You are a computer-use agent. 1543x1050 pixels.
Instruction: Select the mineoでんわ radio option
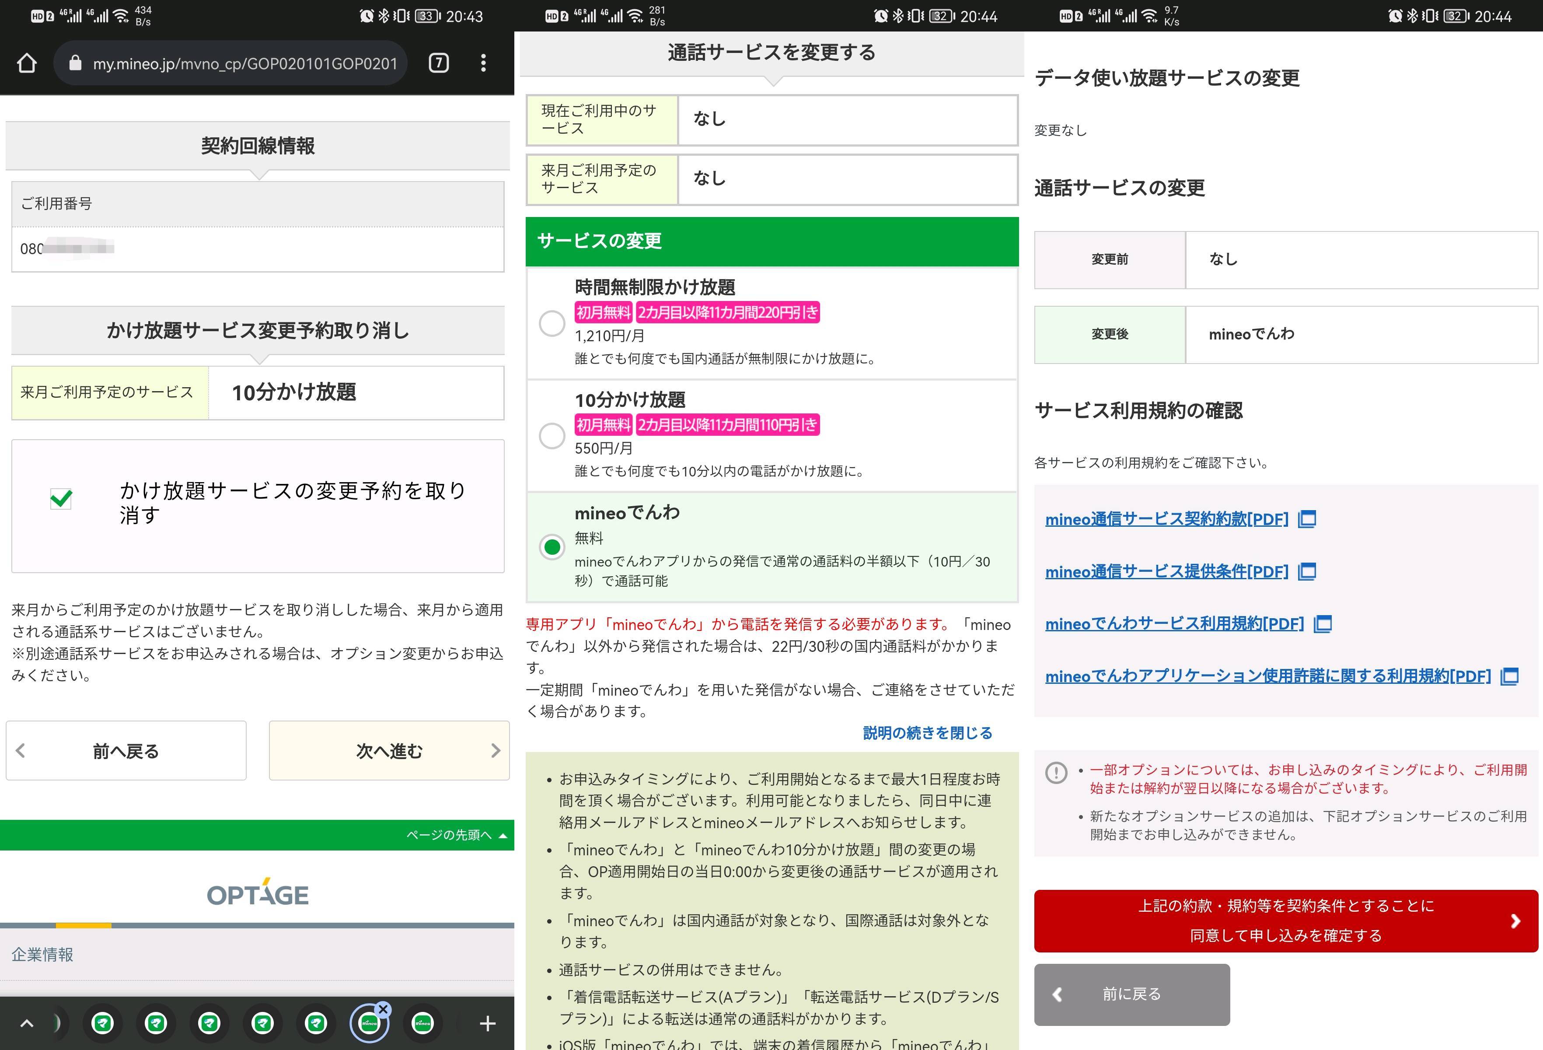pyautogui.click(x=552, y=546)
